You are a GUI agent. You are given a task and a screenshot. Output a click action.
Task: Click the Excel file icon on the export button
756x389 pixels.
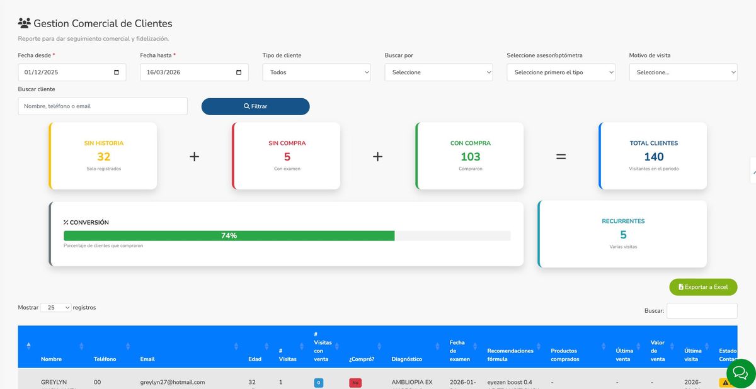point(680,286)
